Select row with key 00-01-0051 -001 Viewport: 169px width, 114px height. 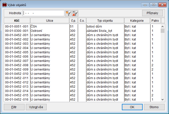[17, 26]
